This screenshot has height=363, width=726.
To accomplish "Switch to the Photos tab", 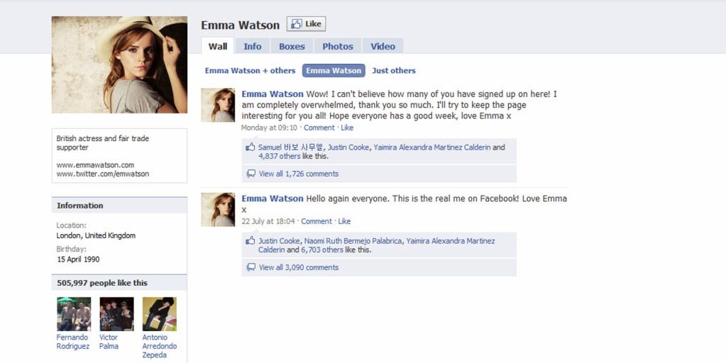I will pos(338,46).
